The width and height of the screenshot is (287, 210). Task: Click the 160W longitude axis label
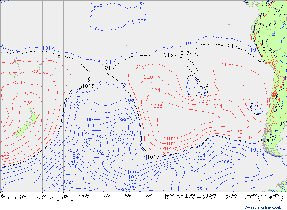85,195
